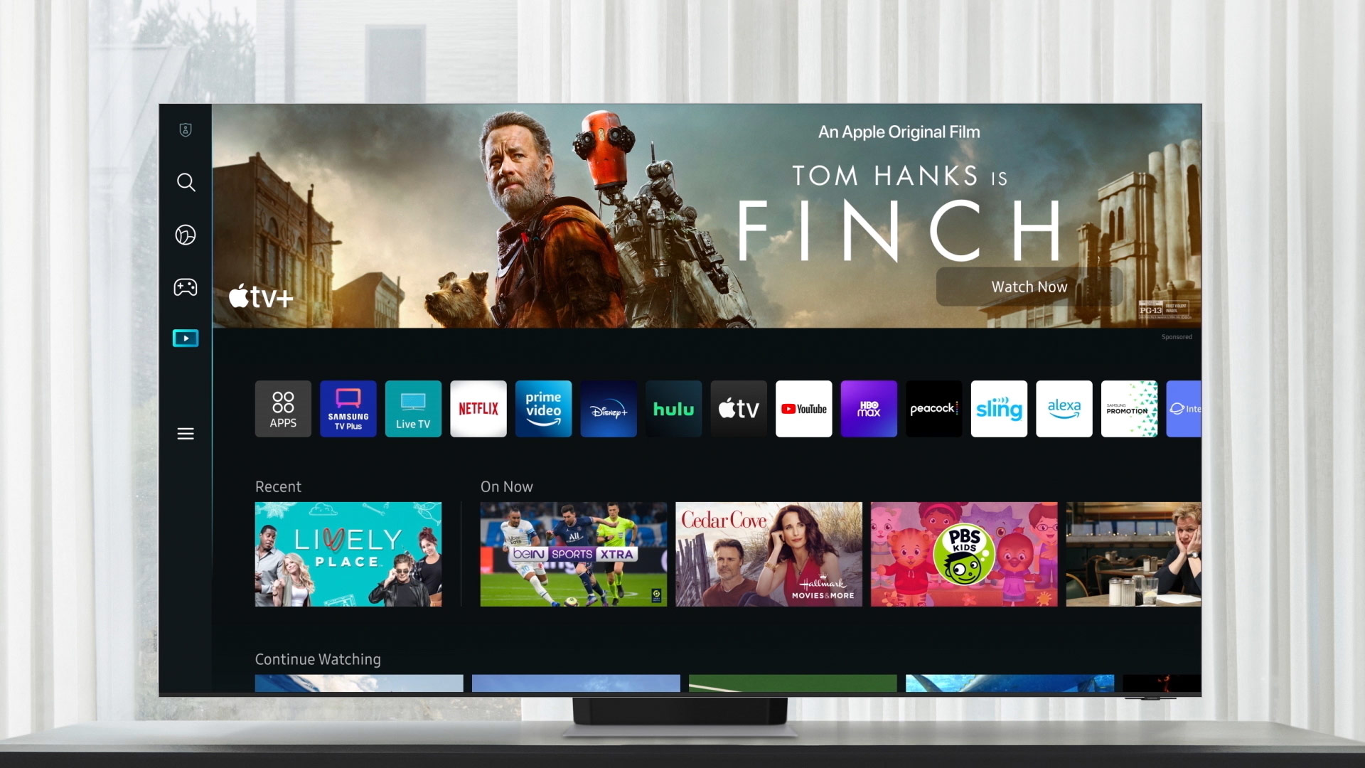
Task: Select the Samsung TV Plus icon
Action: pyautogui.click(x=348, y=408)
